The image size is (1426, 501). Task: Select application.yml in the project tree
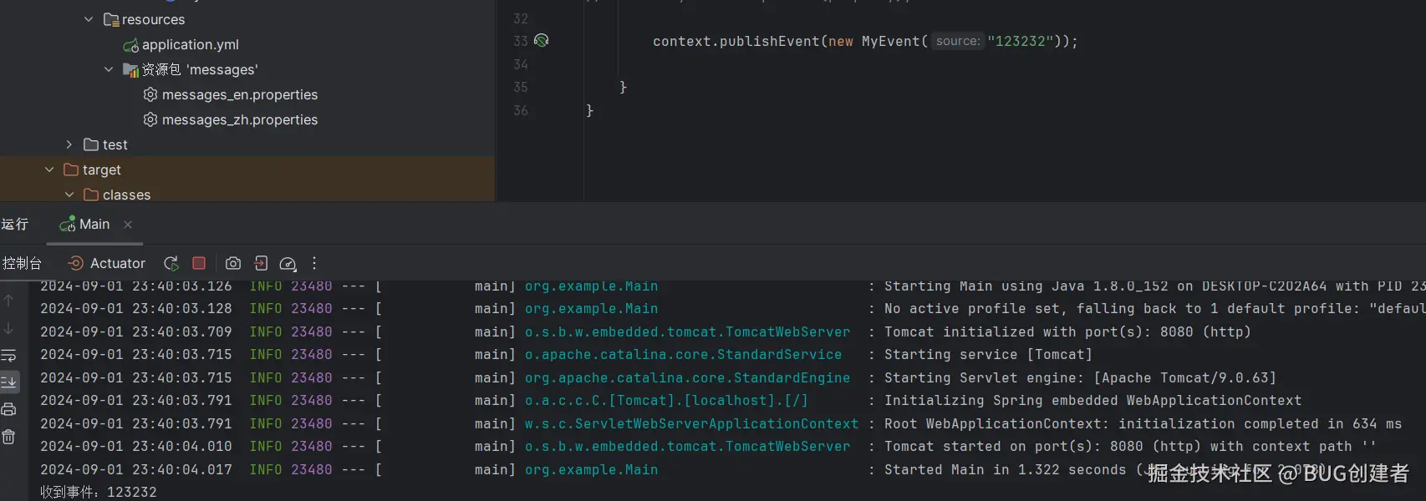tap(190, 44)
